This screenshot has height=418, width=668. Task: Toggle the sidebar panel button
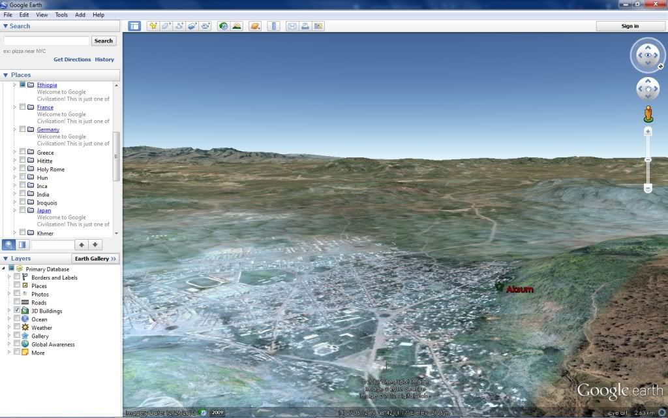[x=134, y=26]
